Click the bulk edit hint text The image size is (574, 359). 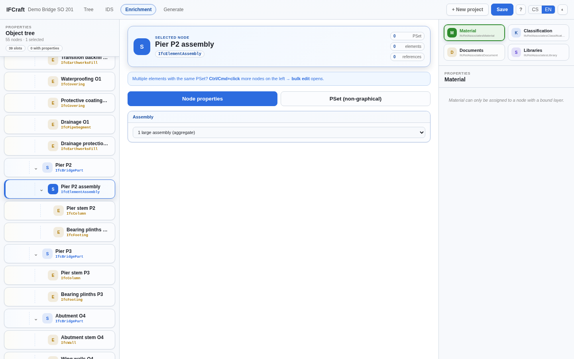[x=301, y=79]
